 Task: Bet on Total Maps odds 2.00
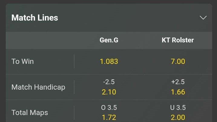tap(178, 117)
